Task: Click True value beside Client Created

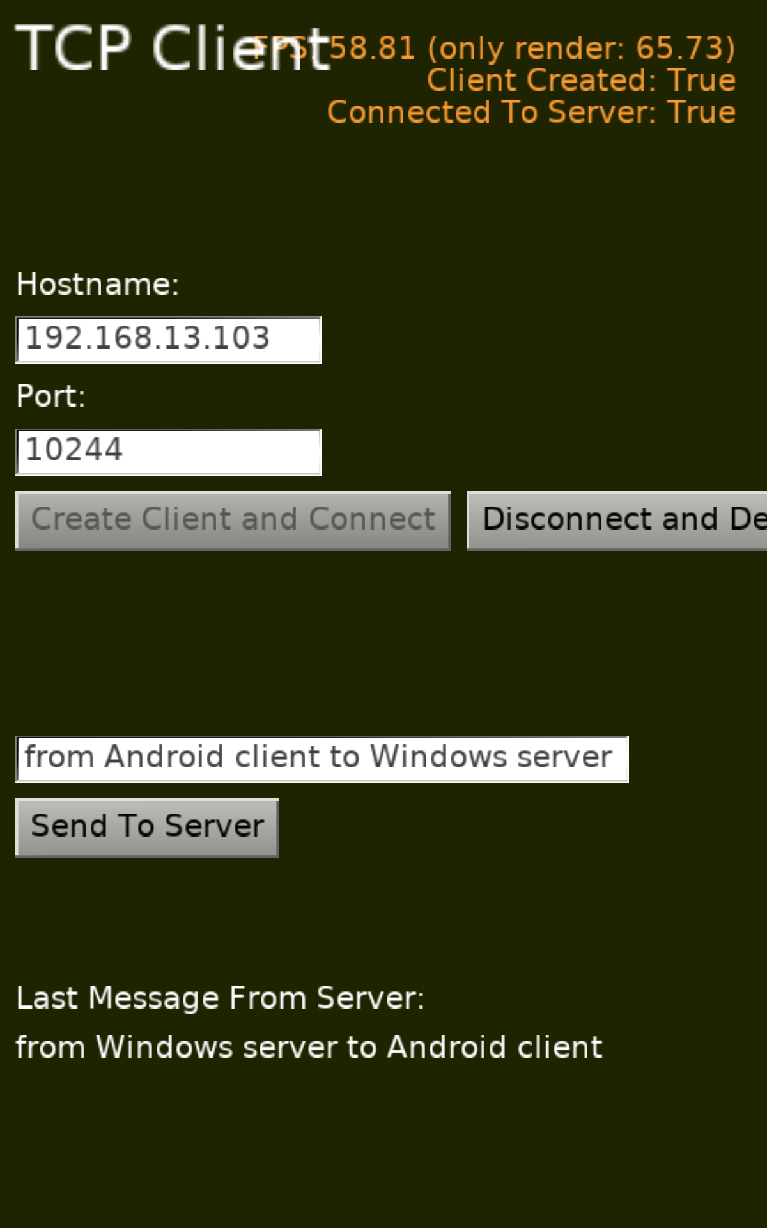Action: [x=701, y=80]
